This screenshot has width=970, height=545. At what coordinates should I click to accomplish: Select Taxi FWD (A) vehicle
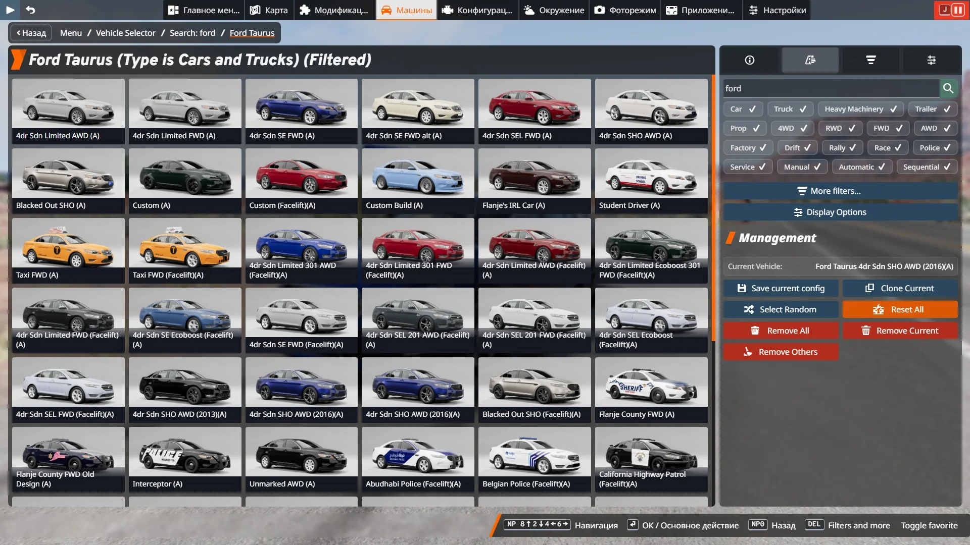tap(68, 250)
